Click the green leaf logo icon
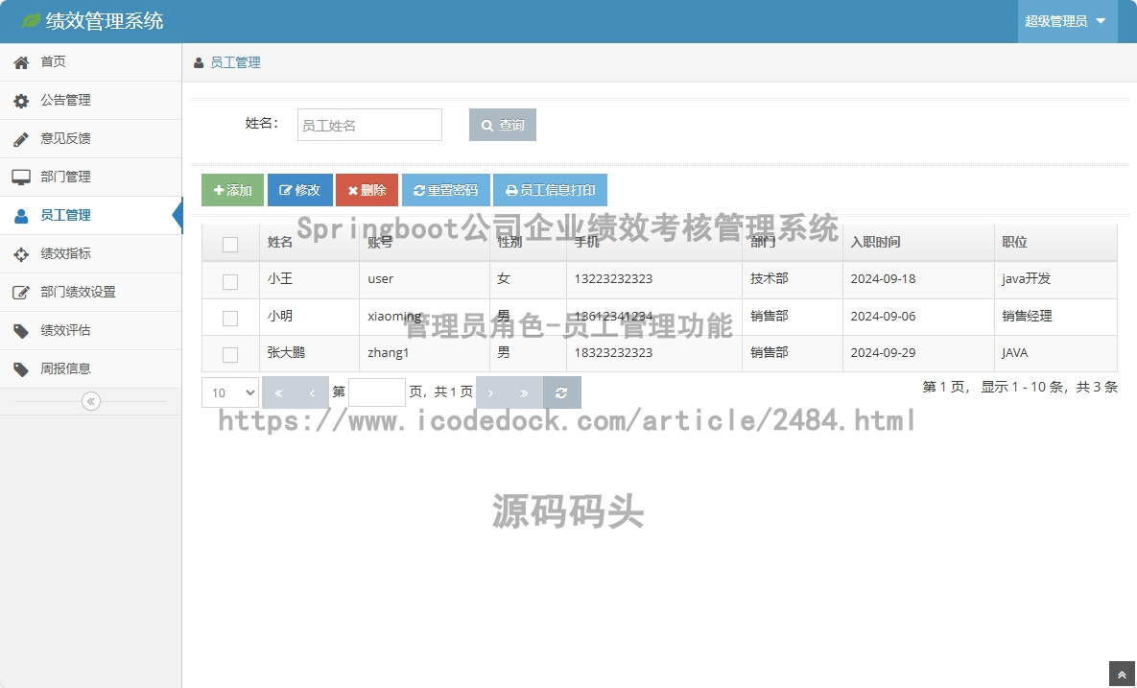Image resolution: width=1137 pixels, height=688 pixels. (x=31, y=20)
